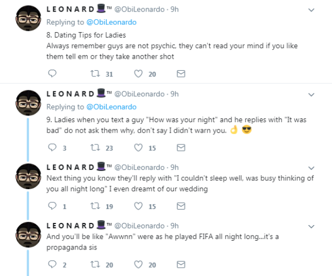Like the 'dreamt of our wedding' tweet
The width and height of the screenshot is (332, 276).
point(138,206)
